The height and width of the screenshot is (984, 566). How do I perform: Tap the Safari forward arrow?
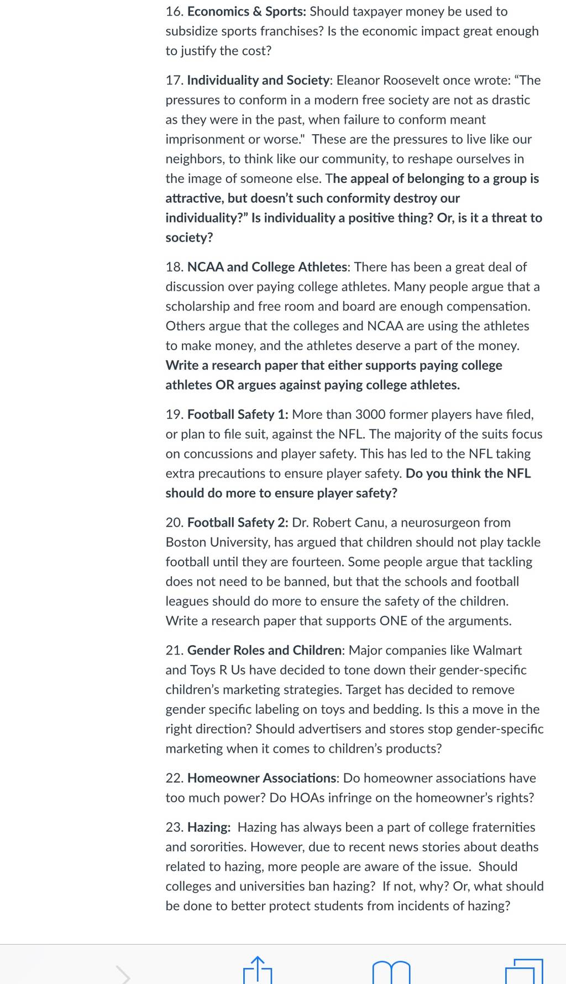point(123,975)
